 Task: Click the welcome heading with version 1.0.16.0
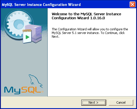(x=86, y=16)
